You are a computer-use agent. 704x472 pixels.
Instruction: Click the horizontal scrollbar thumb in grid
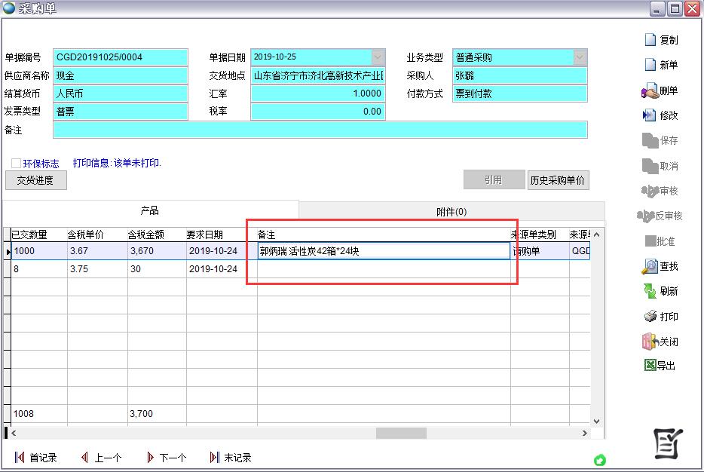click(x=401, y=433)
